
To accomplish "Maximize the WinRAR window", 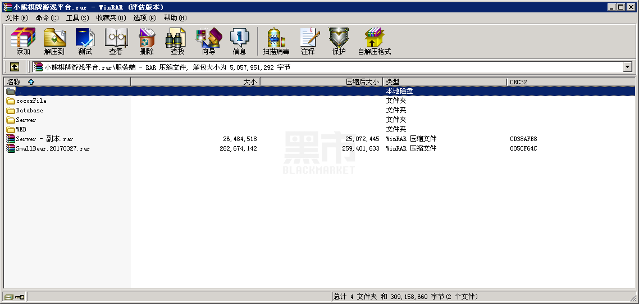I will pos(620,7).
